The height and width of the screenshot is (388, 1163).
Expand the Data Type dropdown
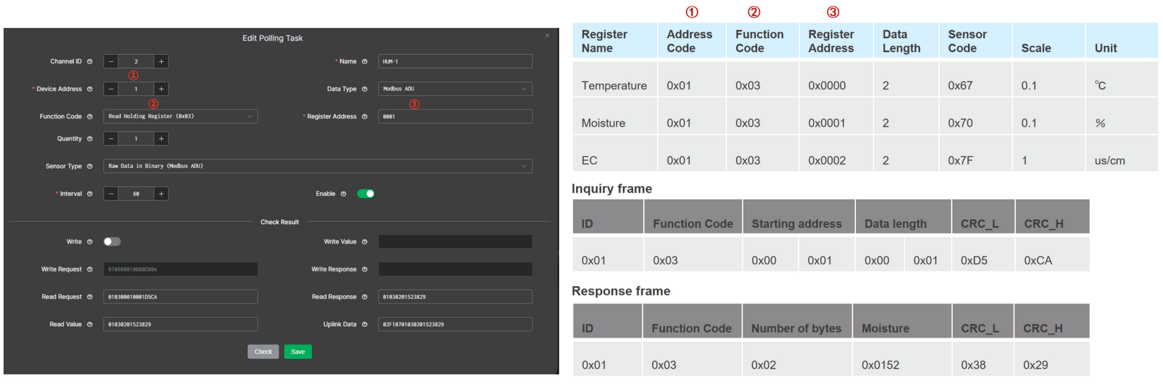pos(455,89)
